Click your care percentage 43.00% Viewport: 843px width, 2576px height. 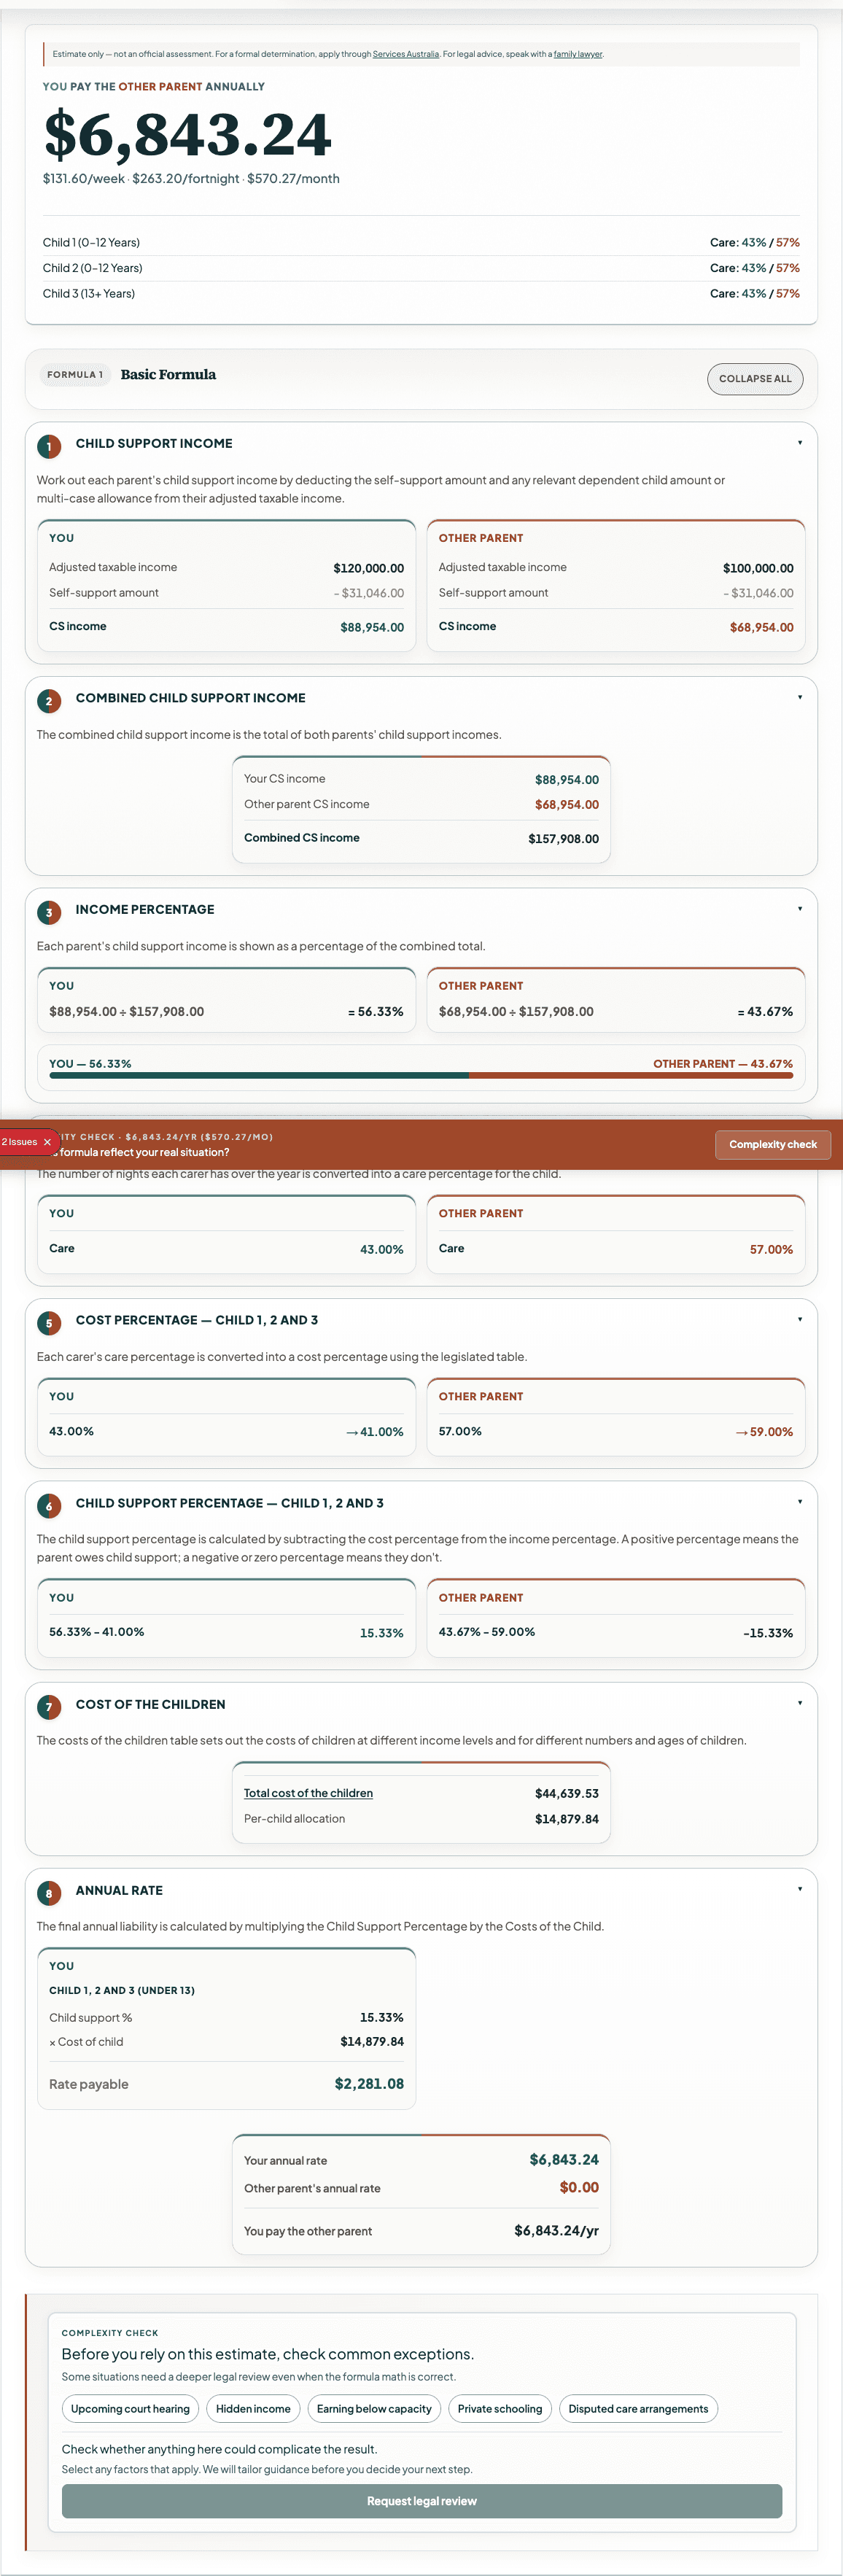382,1250
